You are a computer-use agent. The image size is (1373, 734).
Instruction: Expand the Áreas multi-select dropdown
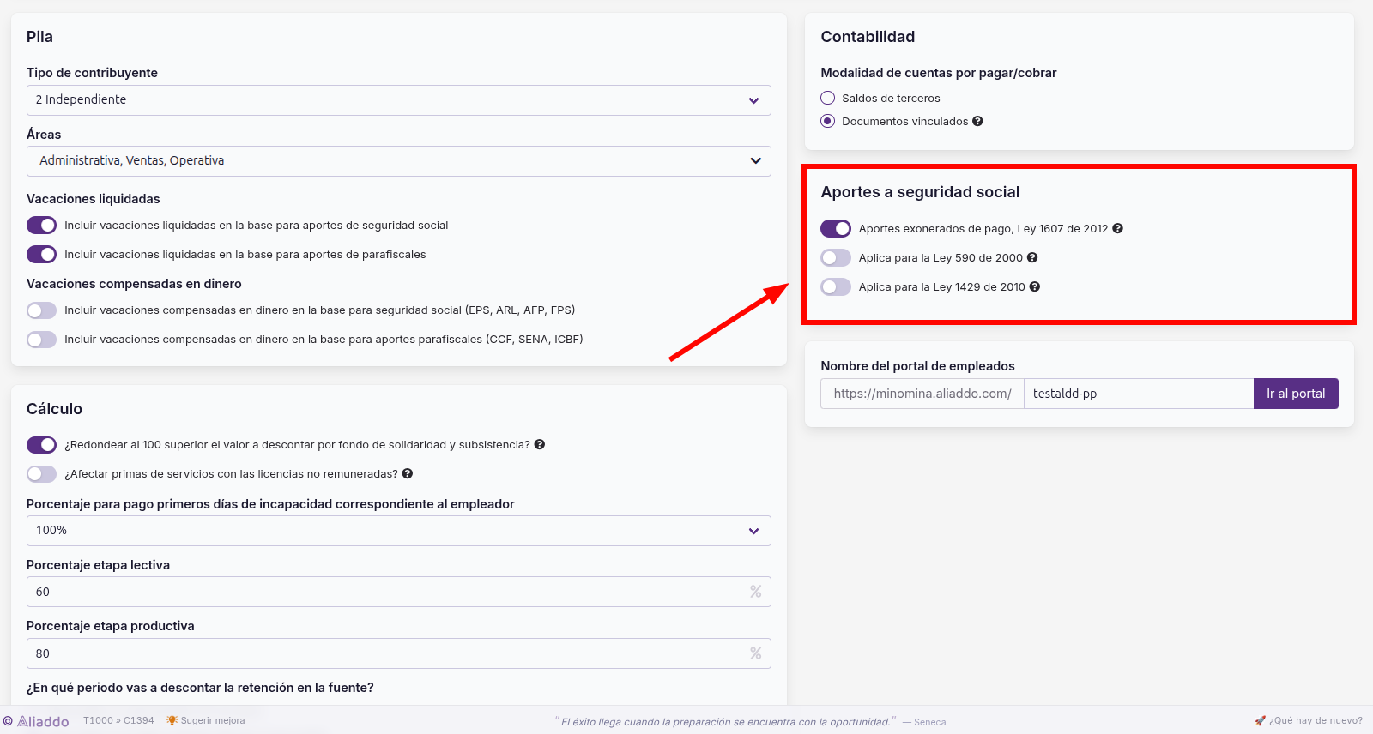coord(399,161)
